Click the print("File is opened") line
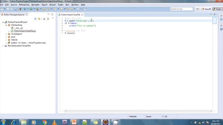This screenshot has height=125, width=223. click(x=83, y=26)
